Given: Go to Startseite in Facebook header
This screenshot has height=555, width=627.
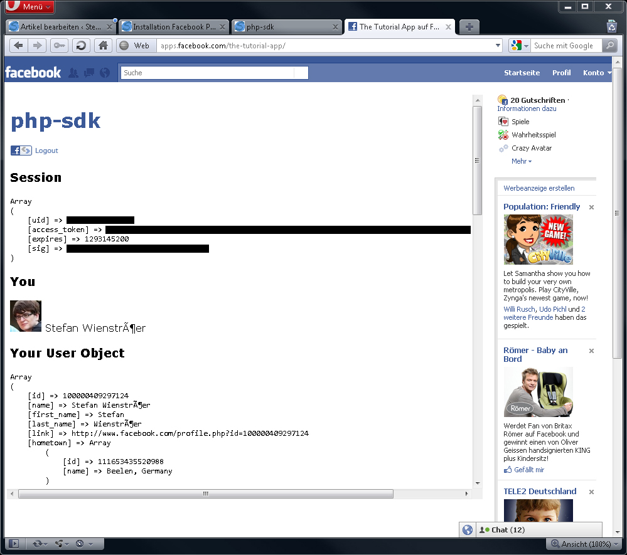Looking at the screenshot, I should click(522, 73).
